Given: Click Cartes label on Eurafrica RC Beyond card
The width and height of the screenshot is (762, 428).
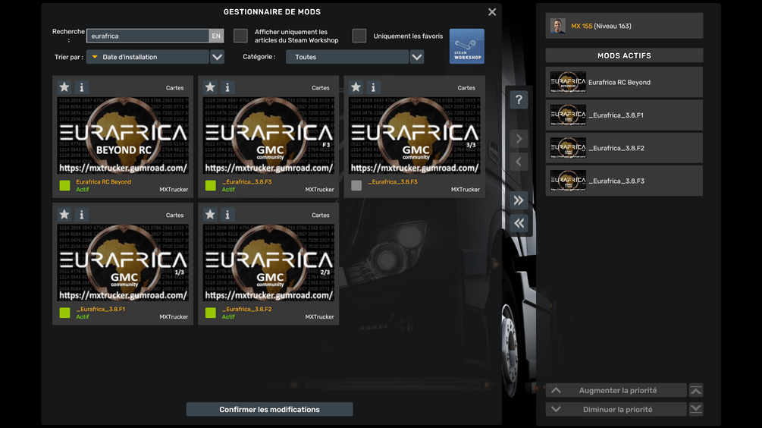Looking at the screenshot, I should (175, 88).
